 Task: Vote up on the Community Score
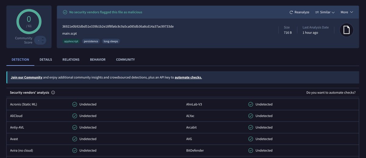tap(43, 38)
